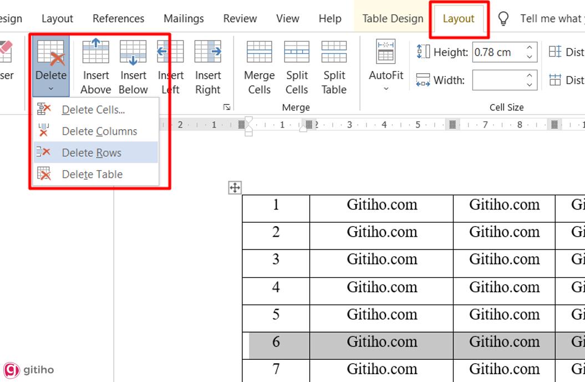Click the Tell me lightbulb icon
The height and width of the screenshot is (382, 585).
503,18
